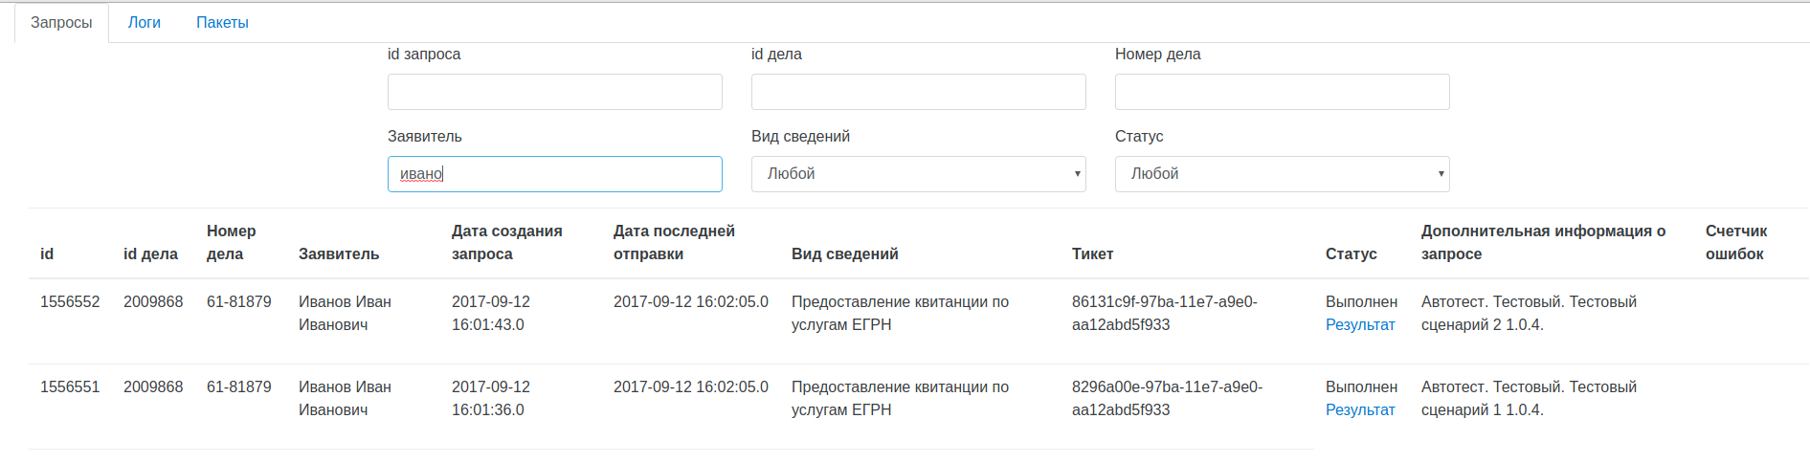Click ticket 8296a00e-97ba-11e7-a9e0-aa12abd5f933
The image size is (1810, 463).
1166,398
